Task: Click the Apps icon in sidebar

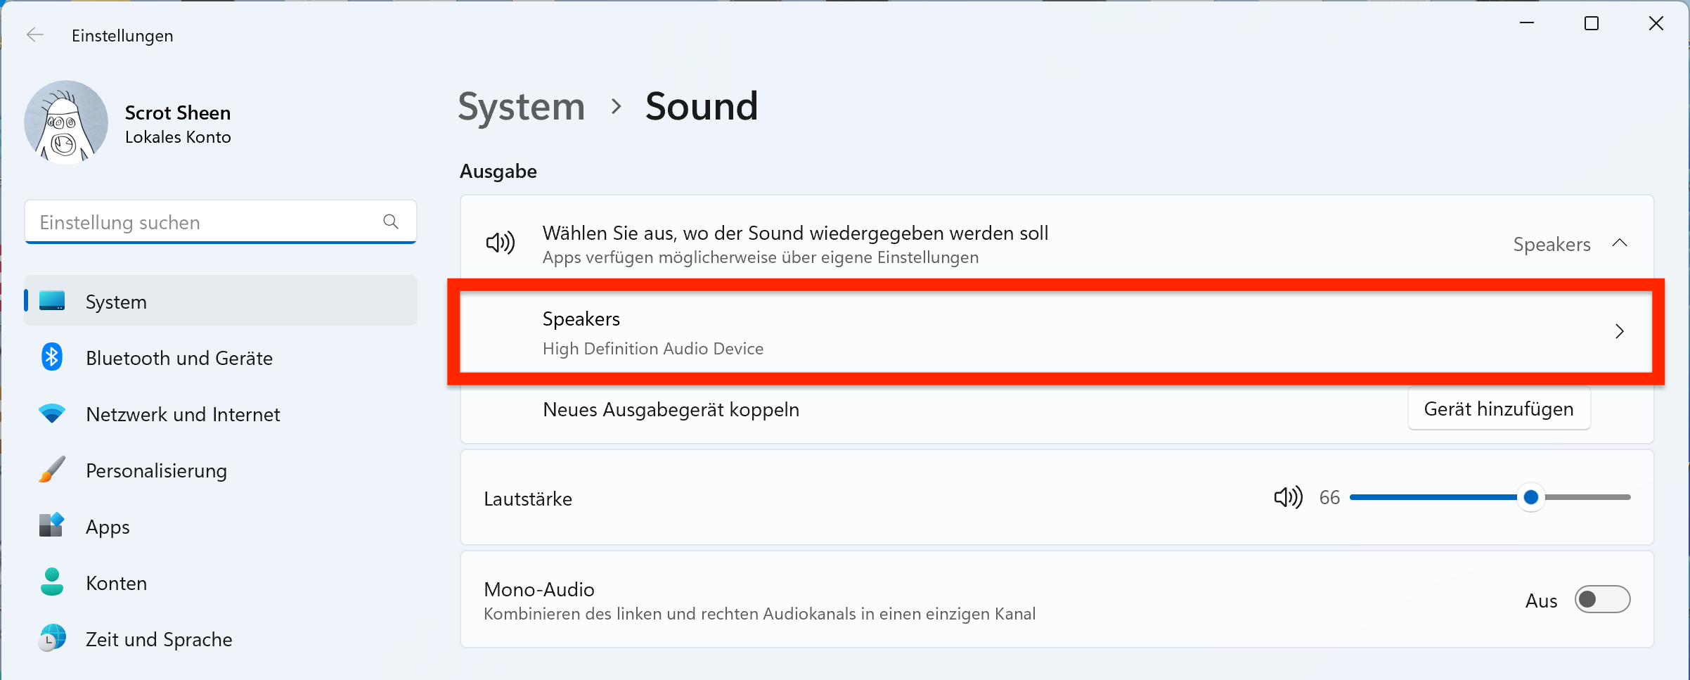Action: 52,525
